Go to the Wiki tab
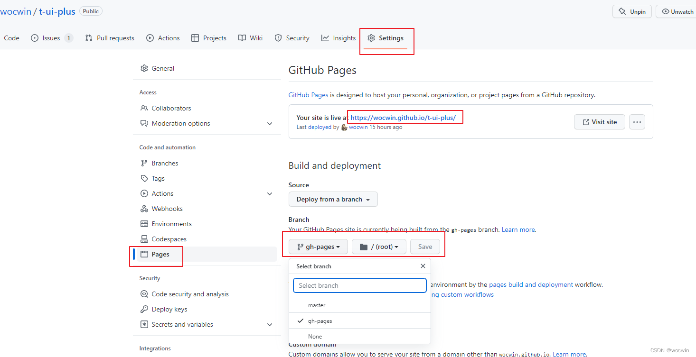 pos(250,38)
